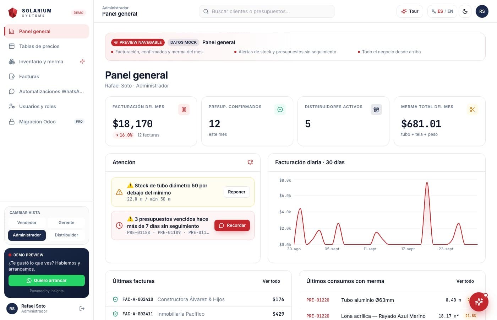This screenshot has height=320, width=497.
Task: Click the logout icon beside Rafael Soto
Action: [x=82, y=309]
